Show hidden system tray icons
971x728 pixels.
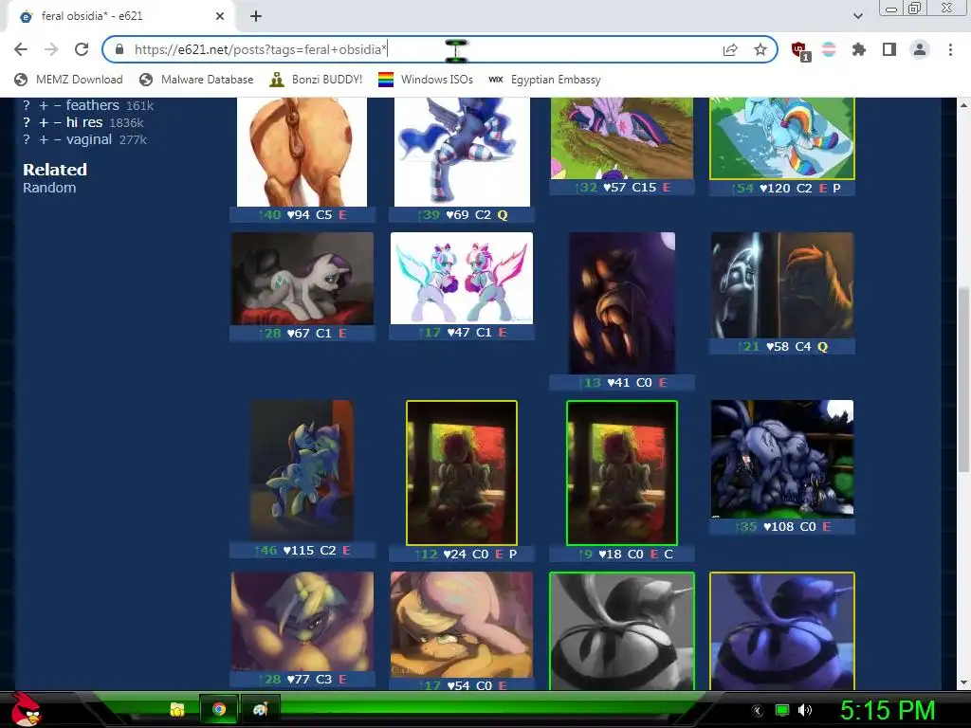(757, 711)
